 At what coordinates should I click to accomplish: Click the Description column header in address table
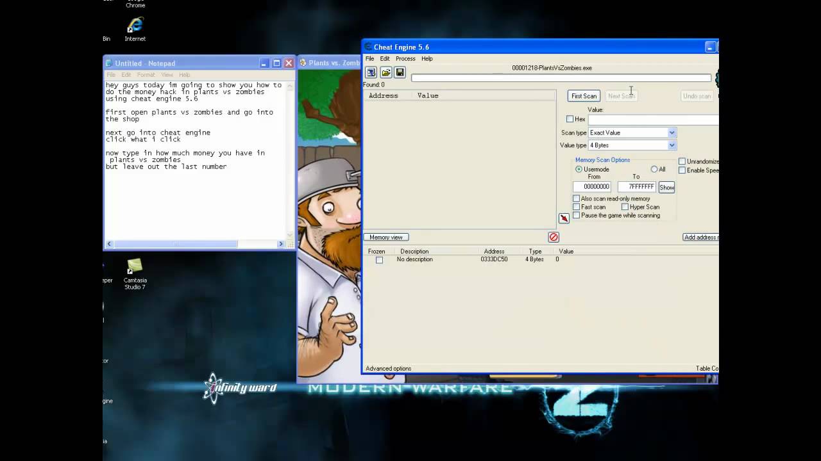[x=414, y=252]
